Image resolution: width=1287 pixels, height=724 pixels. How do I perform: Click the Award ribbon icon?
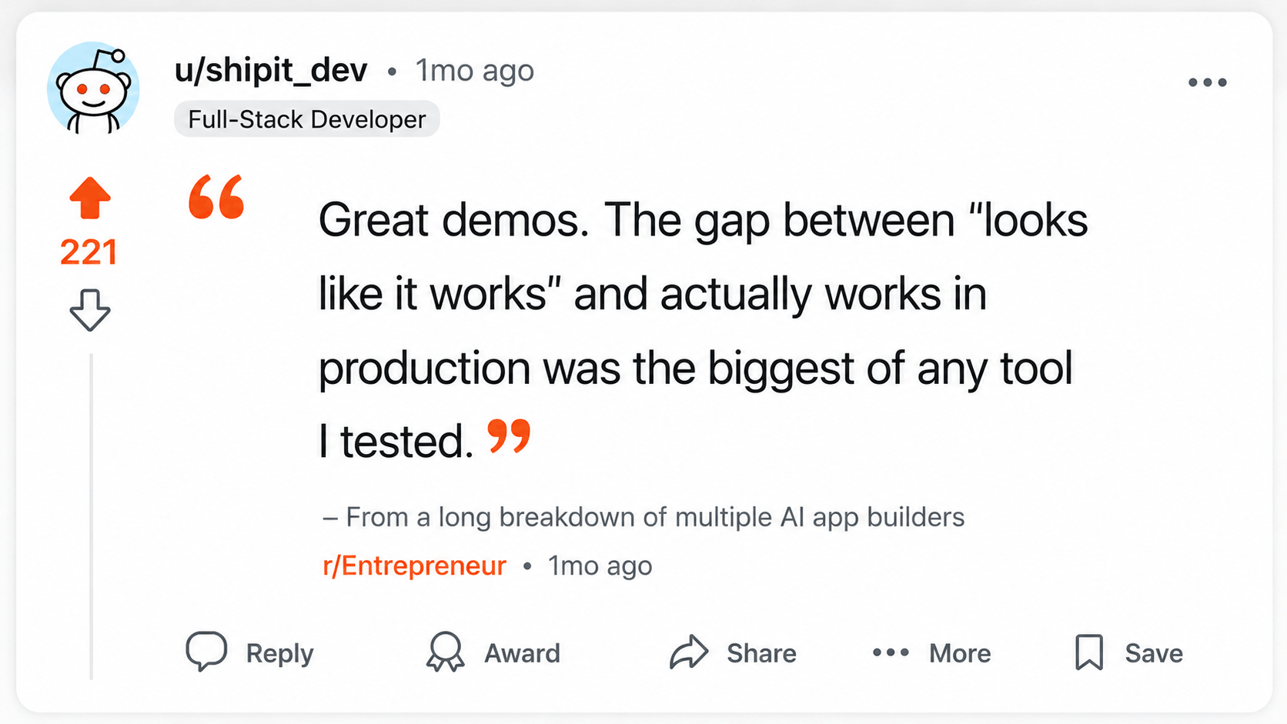[446, 652]
